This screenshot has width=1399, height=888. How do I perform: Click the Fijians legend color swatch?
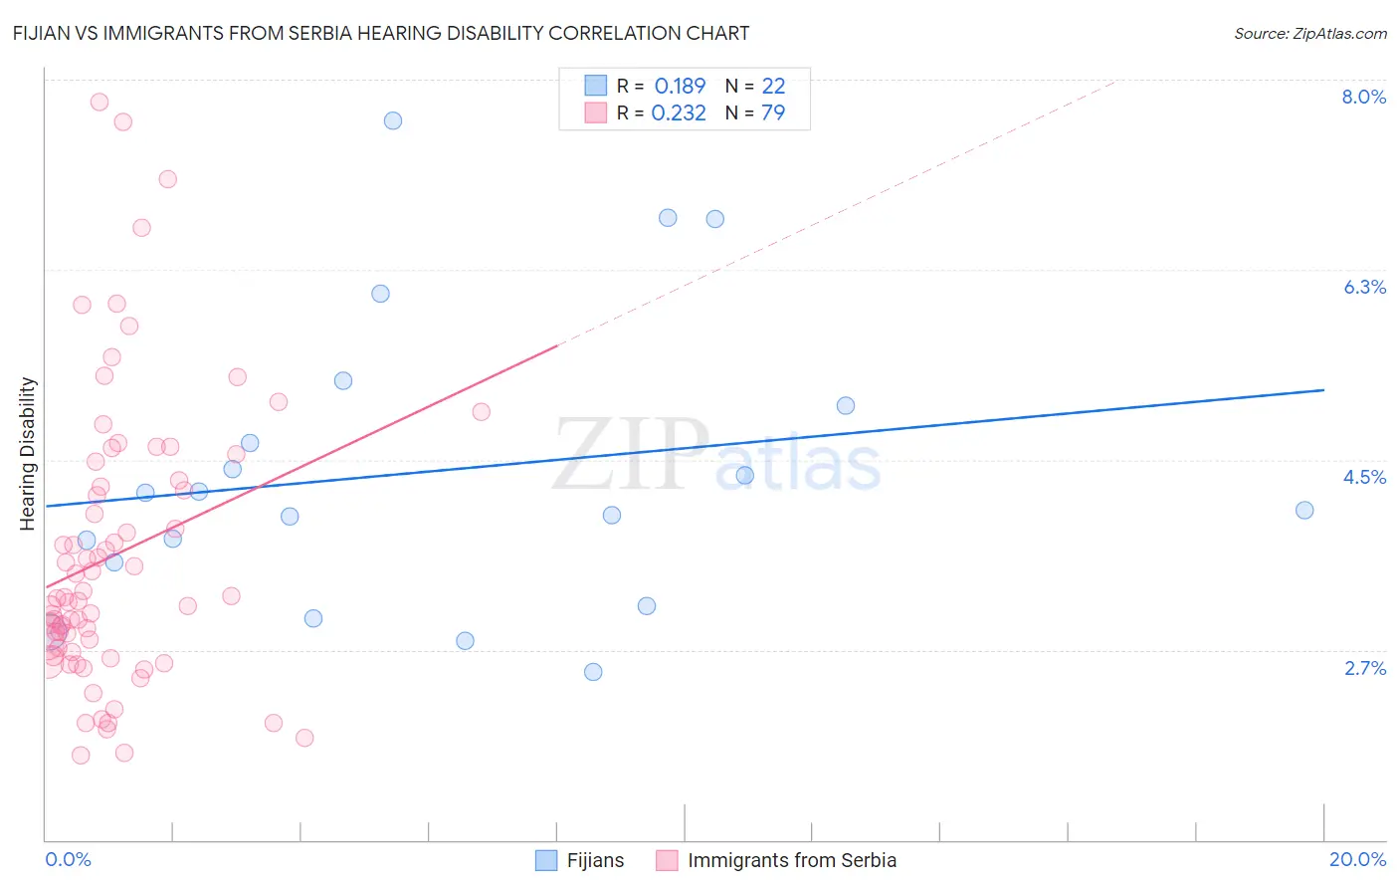546,860
